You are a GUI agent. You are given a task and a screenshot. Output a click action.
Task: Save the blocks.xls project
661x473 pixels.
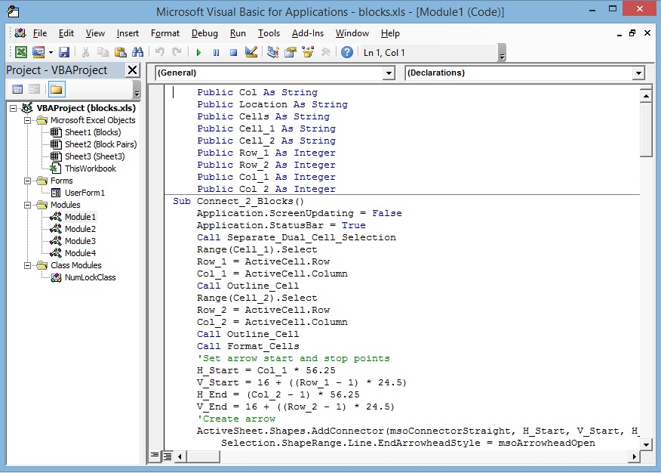click(x=64, y=52)
